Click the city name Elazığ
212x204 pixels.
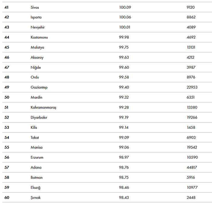(36, 188)
